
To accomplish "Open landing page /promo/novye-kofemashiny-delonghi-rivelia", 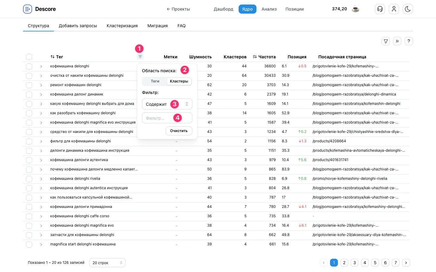I will (350, 179).
